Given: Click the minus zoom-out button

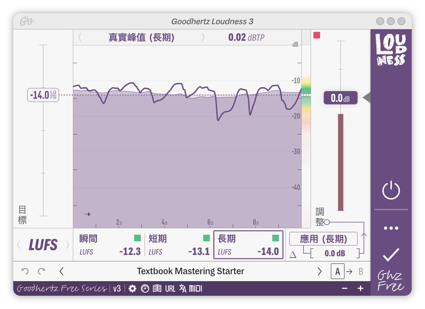Looking at the screenshot, I should point(345,289).
